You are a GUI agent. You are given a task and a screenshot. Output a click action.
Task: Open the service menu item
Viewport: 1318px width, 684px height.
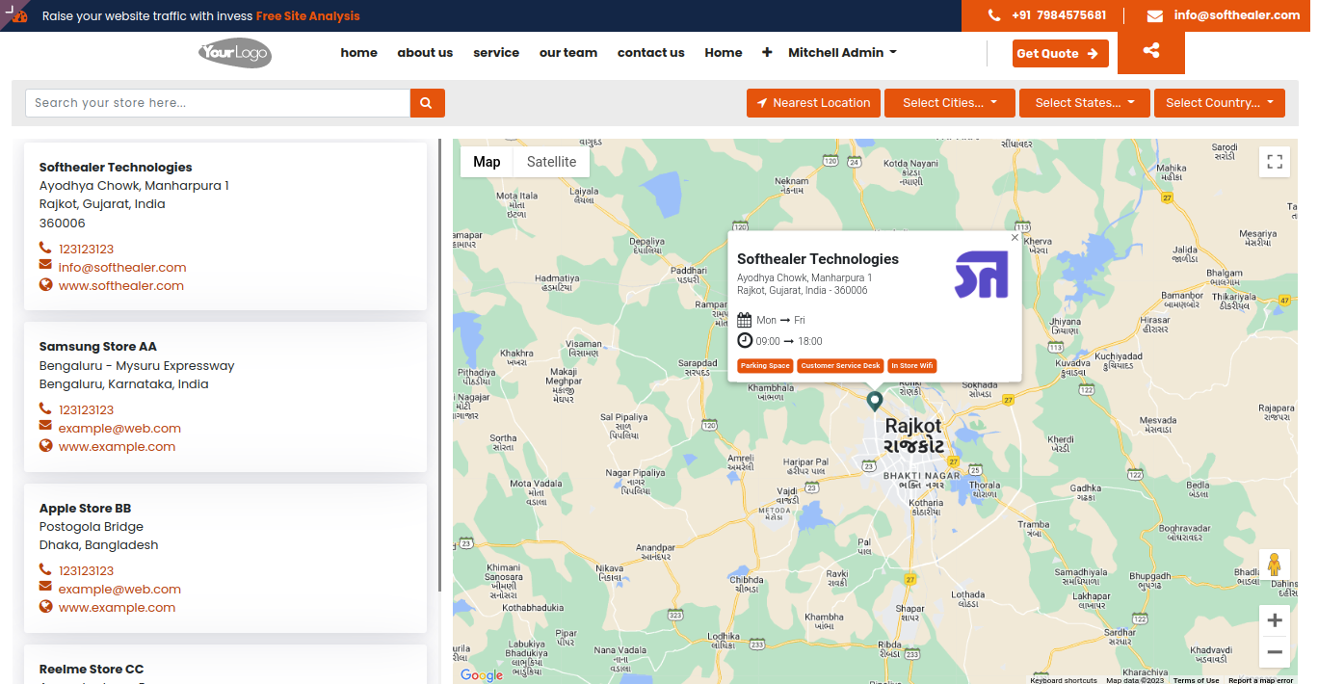click(496, 53)
